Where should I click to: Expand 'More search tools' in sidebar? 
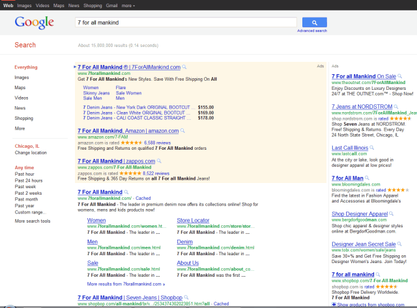(x=33, y=221)
